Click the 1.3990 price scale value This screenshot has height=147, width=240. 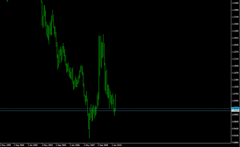[x=235, y=10]
